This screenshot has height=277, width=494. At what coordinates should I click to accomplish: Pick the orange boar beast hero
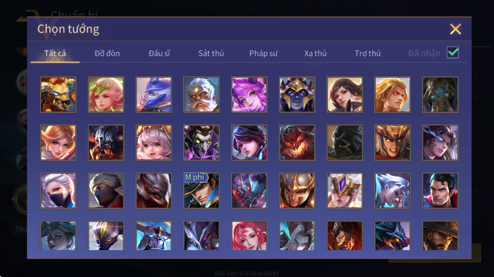coord(58,95)
